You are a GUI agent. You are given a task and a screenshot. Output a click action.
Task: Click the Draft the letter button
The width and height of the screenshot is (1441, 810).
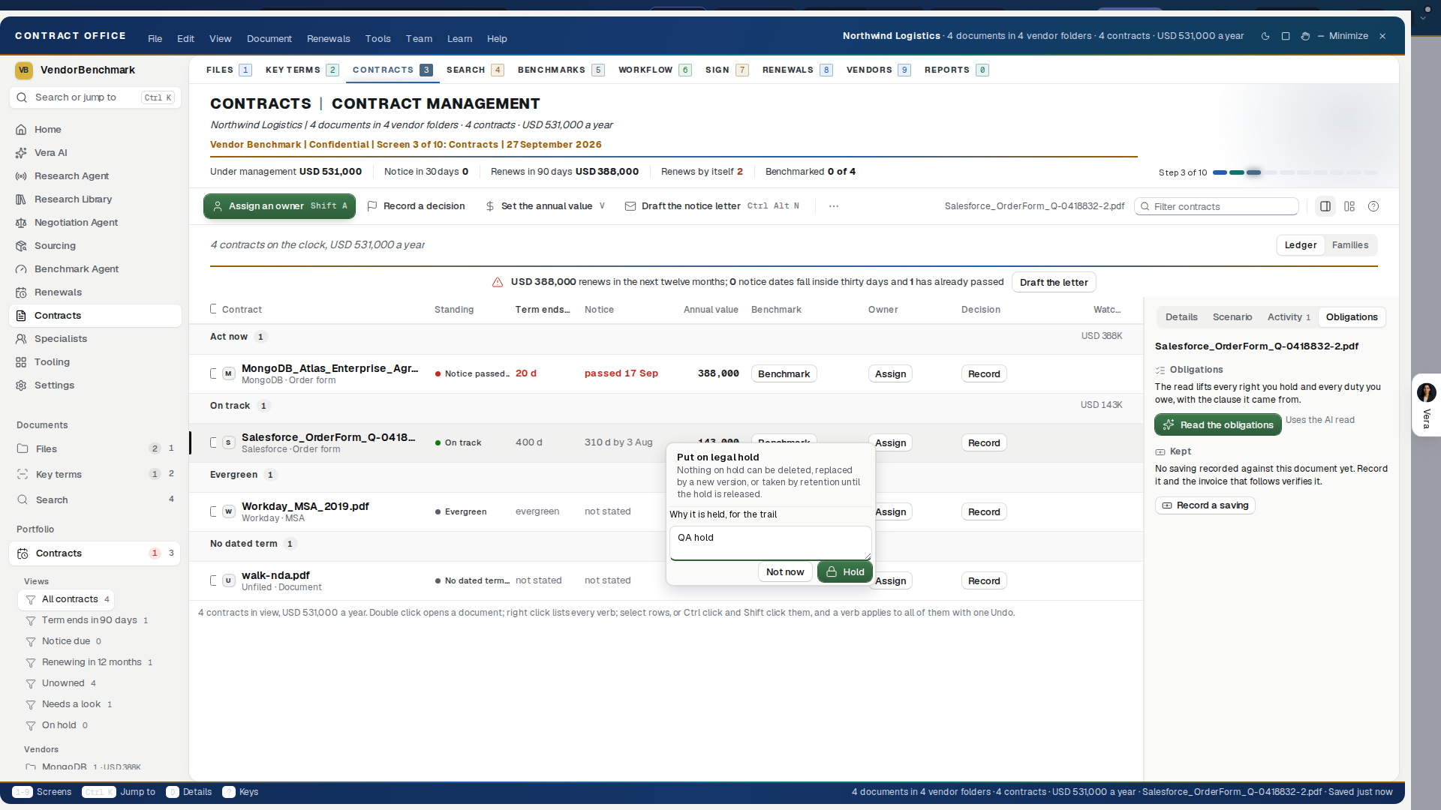coord(1054,282)
